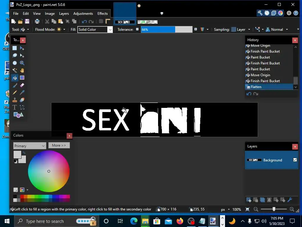This screenshot has height=227, width=302.
Task: Open the Settings gear button
Action: (289, 13)
